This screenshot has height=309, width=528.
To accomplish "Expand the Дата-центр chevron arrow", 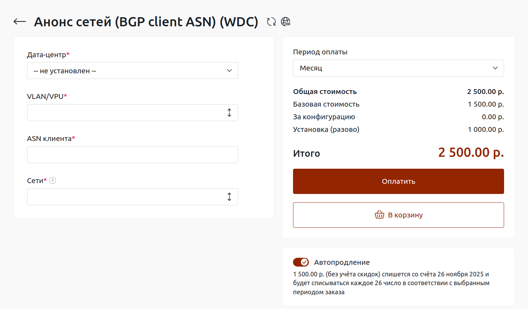I will coord(229,70).
